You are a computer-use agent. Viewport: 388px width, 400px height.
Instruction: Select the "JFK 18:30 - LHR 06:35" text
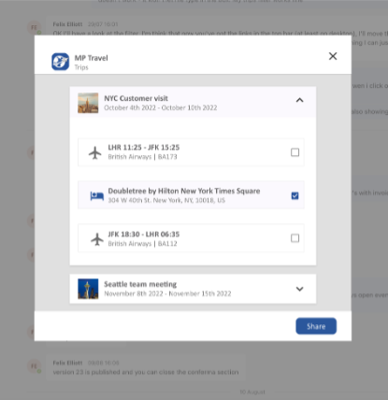coord(144,234)
